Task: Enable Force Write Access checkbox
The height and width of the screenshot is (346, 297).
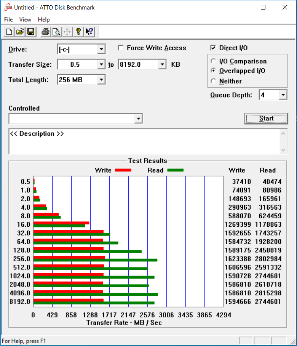Action: point(121,48)
